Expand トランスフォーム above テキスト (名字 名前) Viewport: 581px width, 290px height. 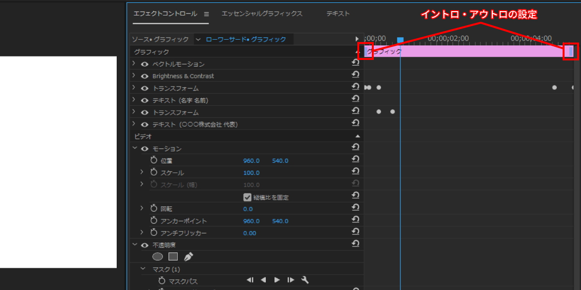[x=134, y=88]
